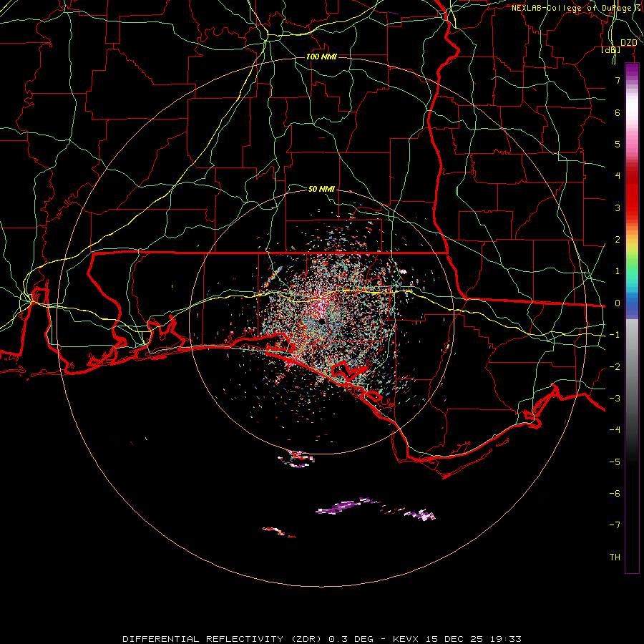Click the "100 NMI" range ring label

321,57
